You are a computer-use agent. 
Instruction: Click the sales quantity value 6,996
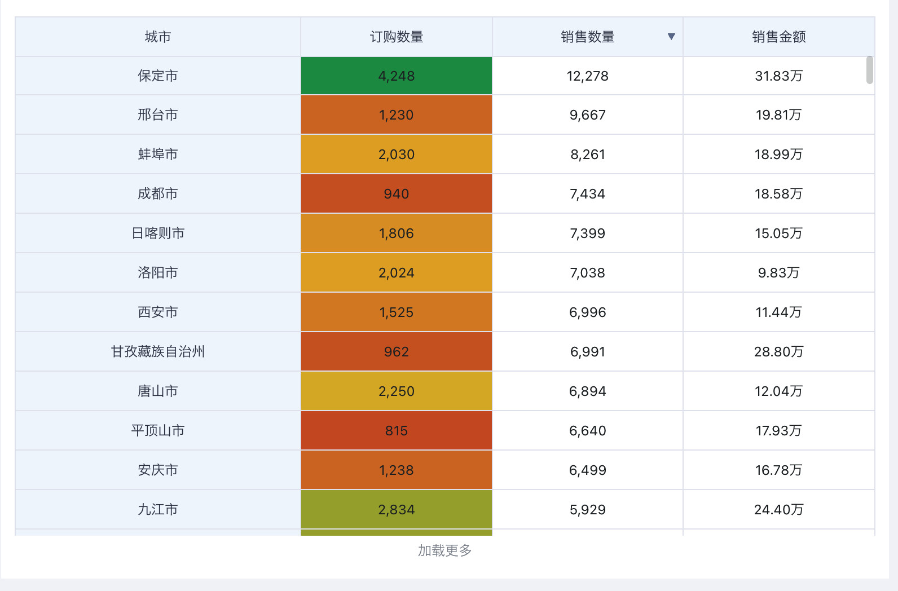[x=588, y=312]
